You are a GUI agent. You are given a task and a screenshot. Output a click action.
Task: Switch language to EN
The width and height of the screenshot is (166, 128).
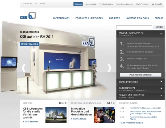(x=36, y=3)
